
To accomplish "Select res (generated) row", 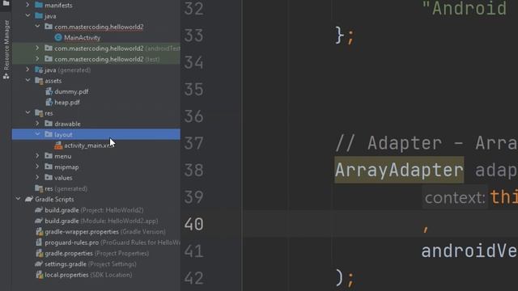I will coord(66,188).
